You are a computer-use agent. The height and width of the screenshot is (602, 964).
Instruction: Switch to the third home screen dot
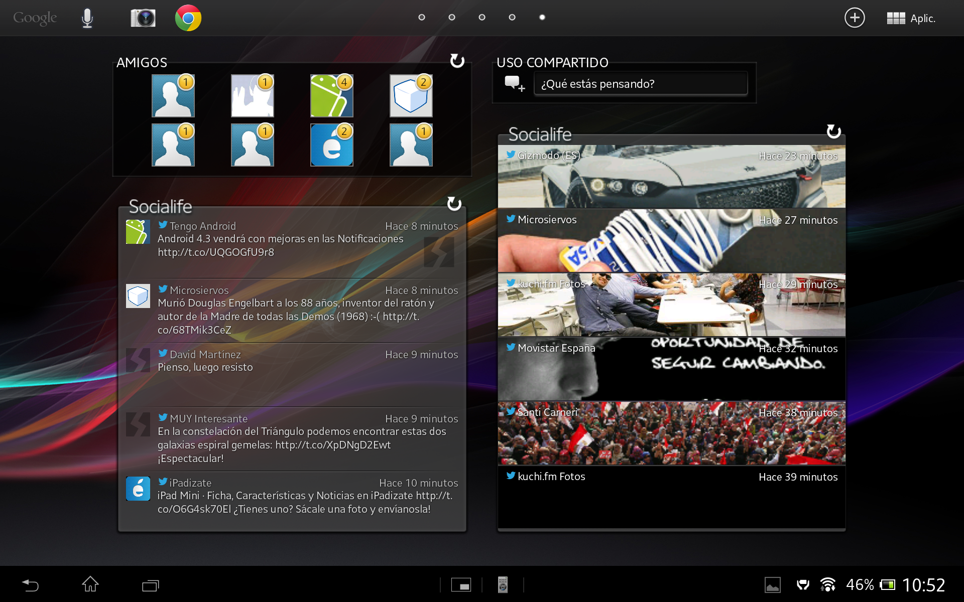(x=482, y=17)
